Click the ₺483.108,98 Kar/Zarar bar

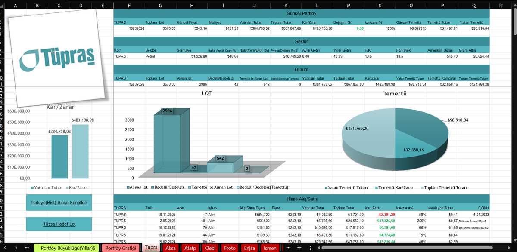tap(80, 151)
